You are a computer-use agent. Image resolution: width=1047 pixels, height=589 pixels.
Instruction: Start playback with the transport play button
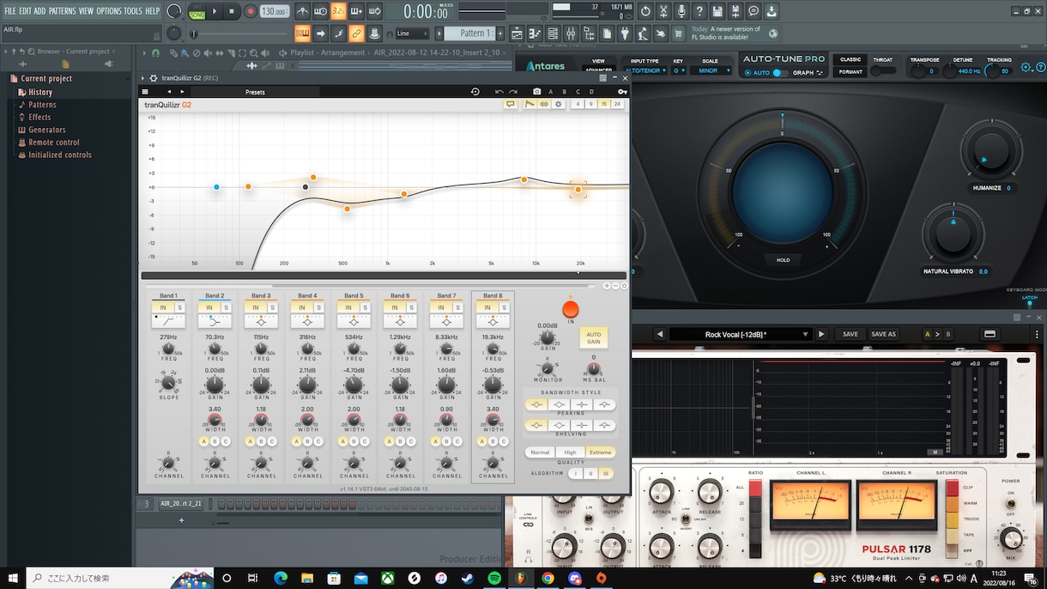(x=215, y=11)
